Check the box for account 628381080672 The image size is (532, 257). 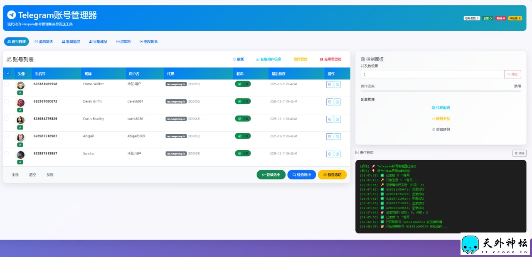pos(6,101)
